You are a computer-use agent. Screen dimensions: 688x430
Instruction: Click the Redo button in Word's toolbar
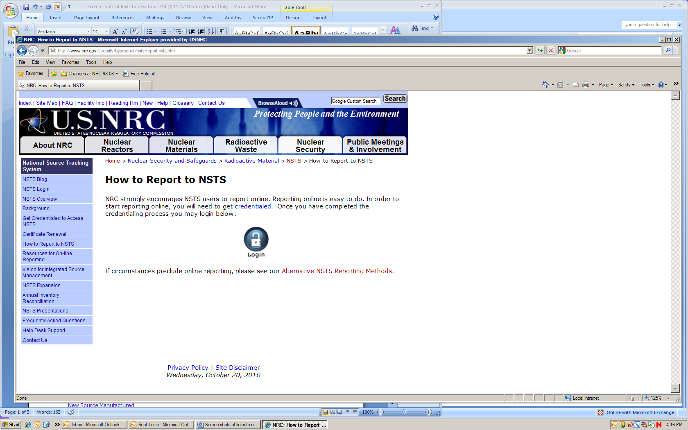point(48,7)
